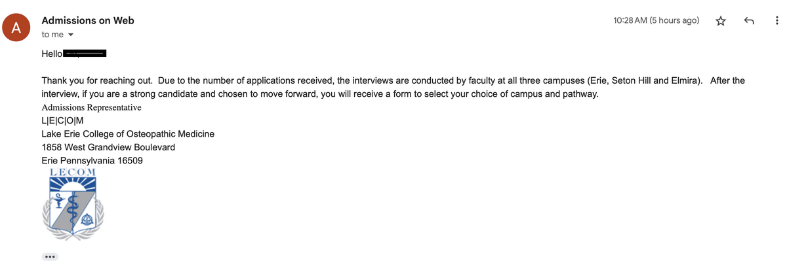Click the "Hello" greeting text
The image size is (787, 274).
click(52, 54)
